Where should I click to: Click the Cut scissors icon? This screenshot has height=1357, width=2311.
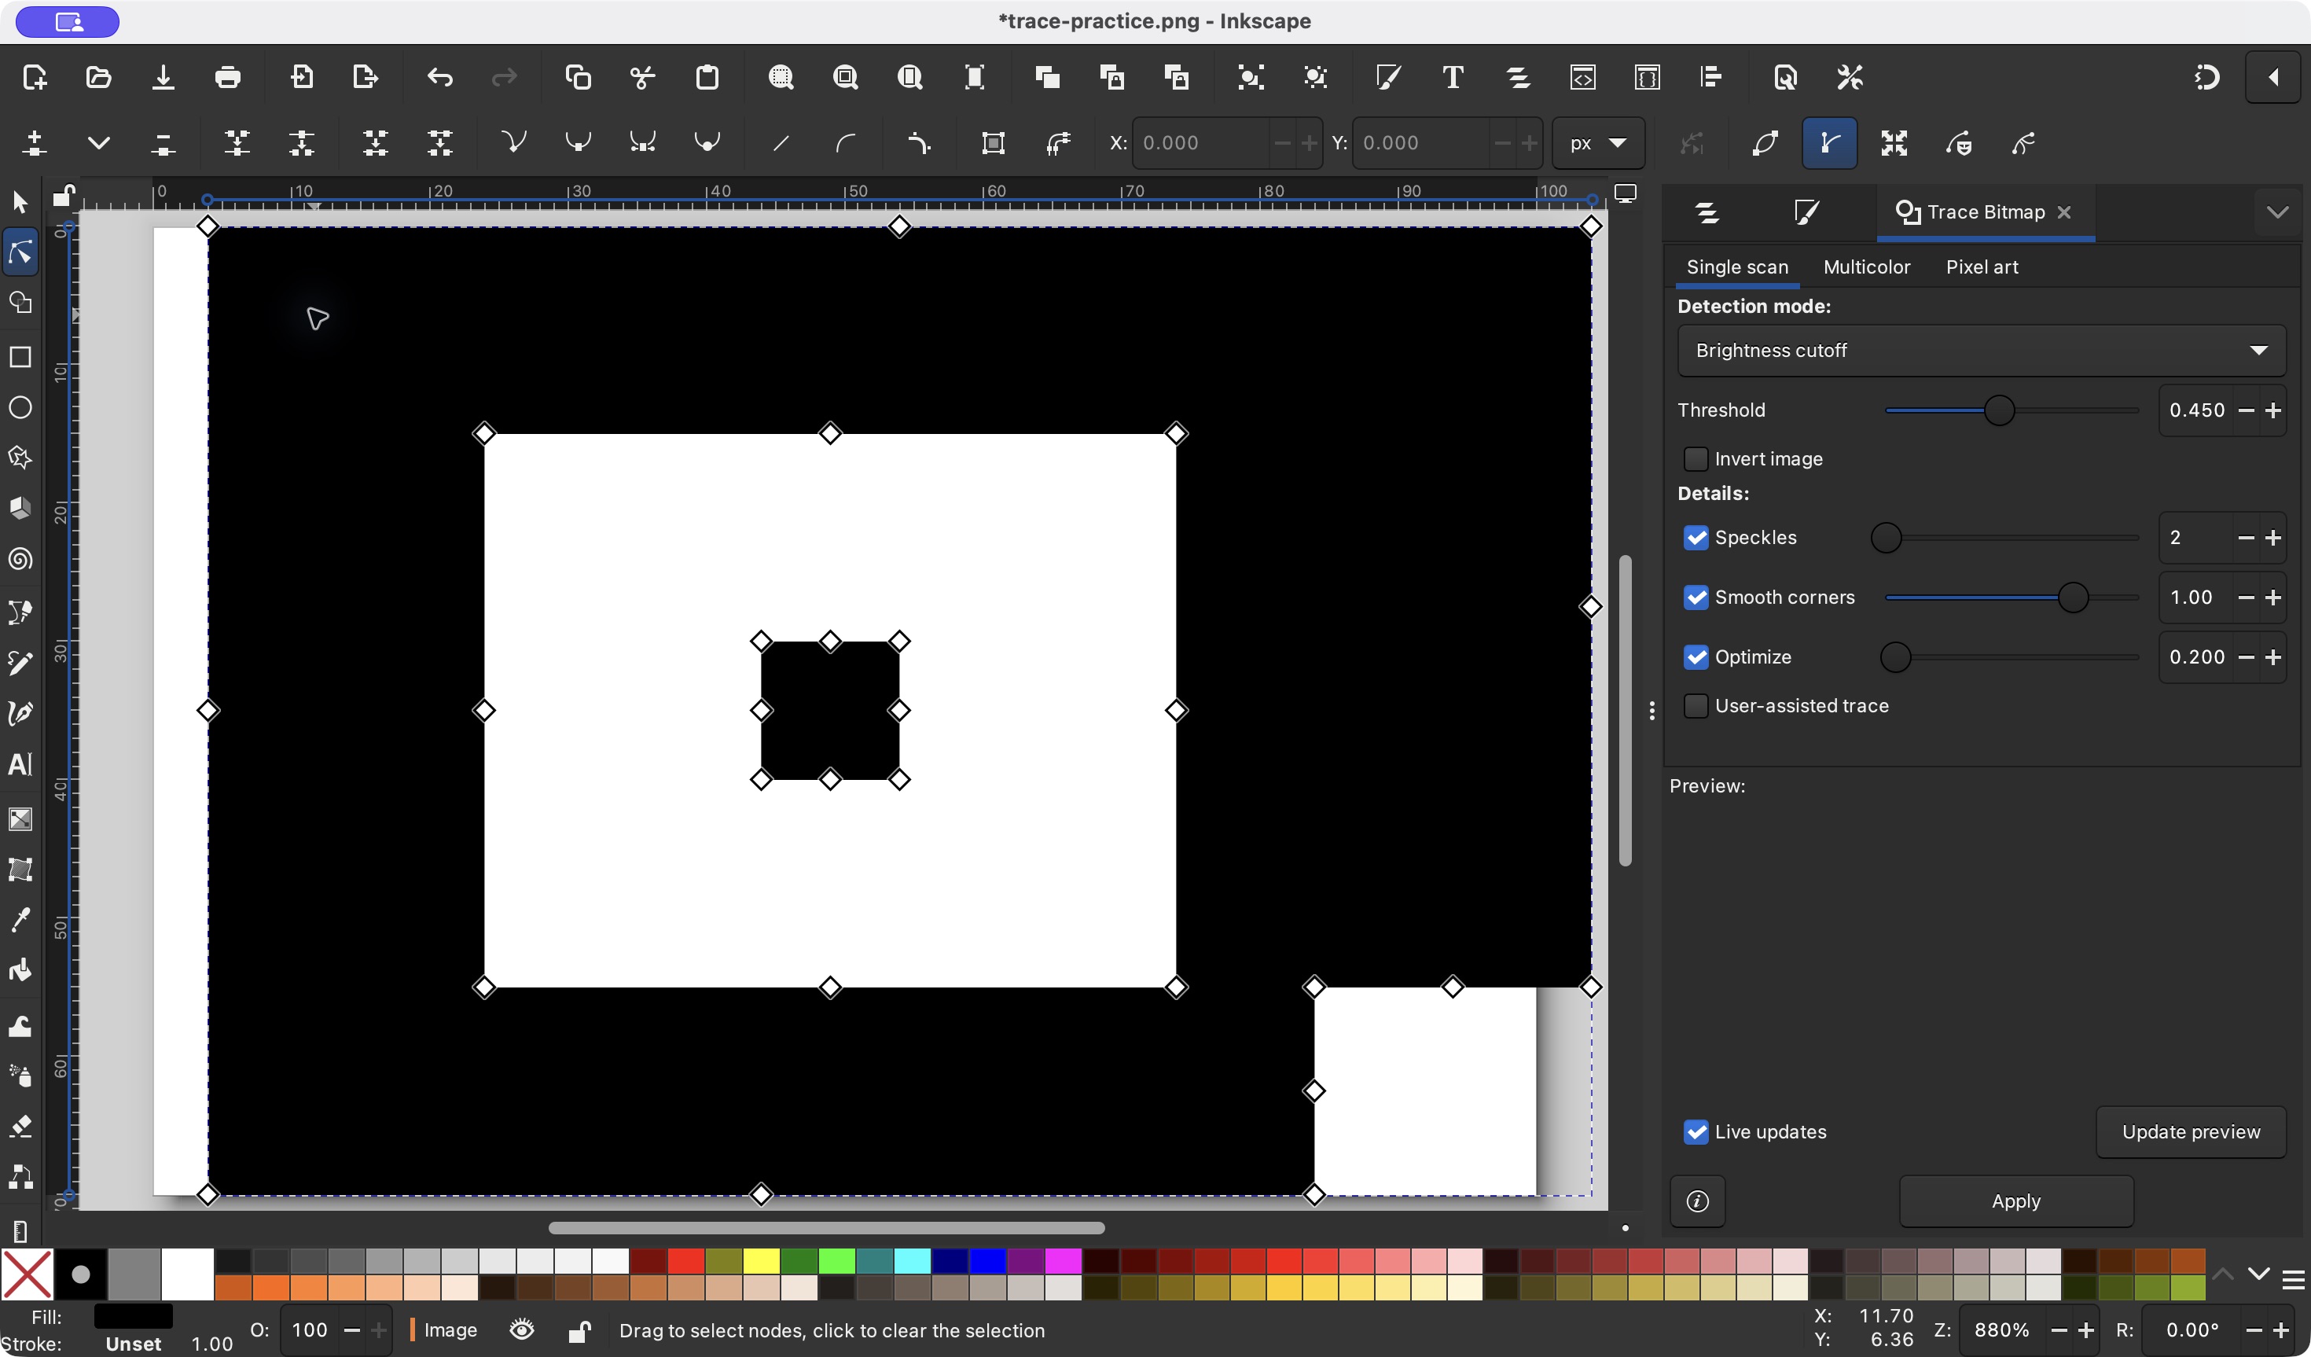(x=643, y=77)
